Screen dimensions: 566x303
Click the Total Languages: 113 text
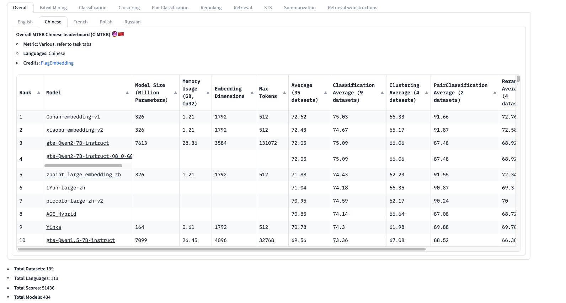pos(36,278)
